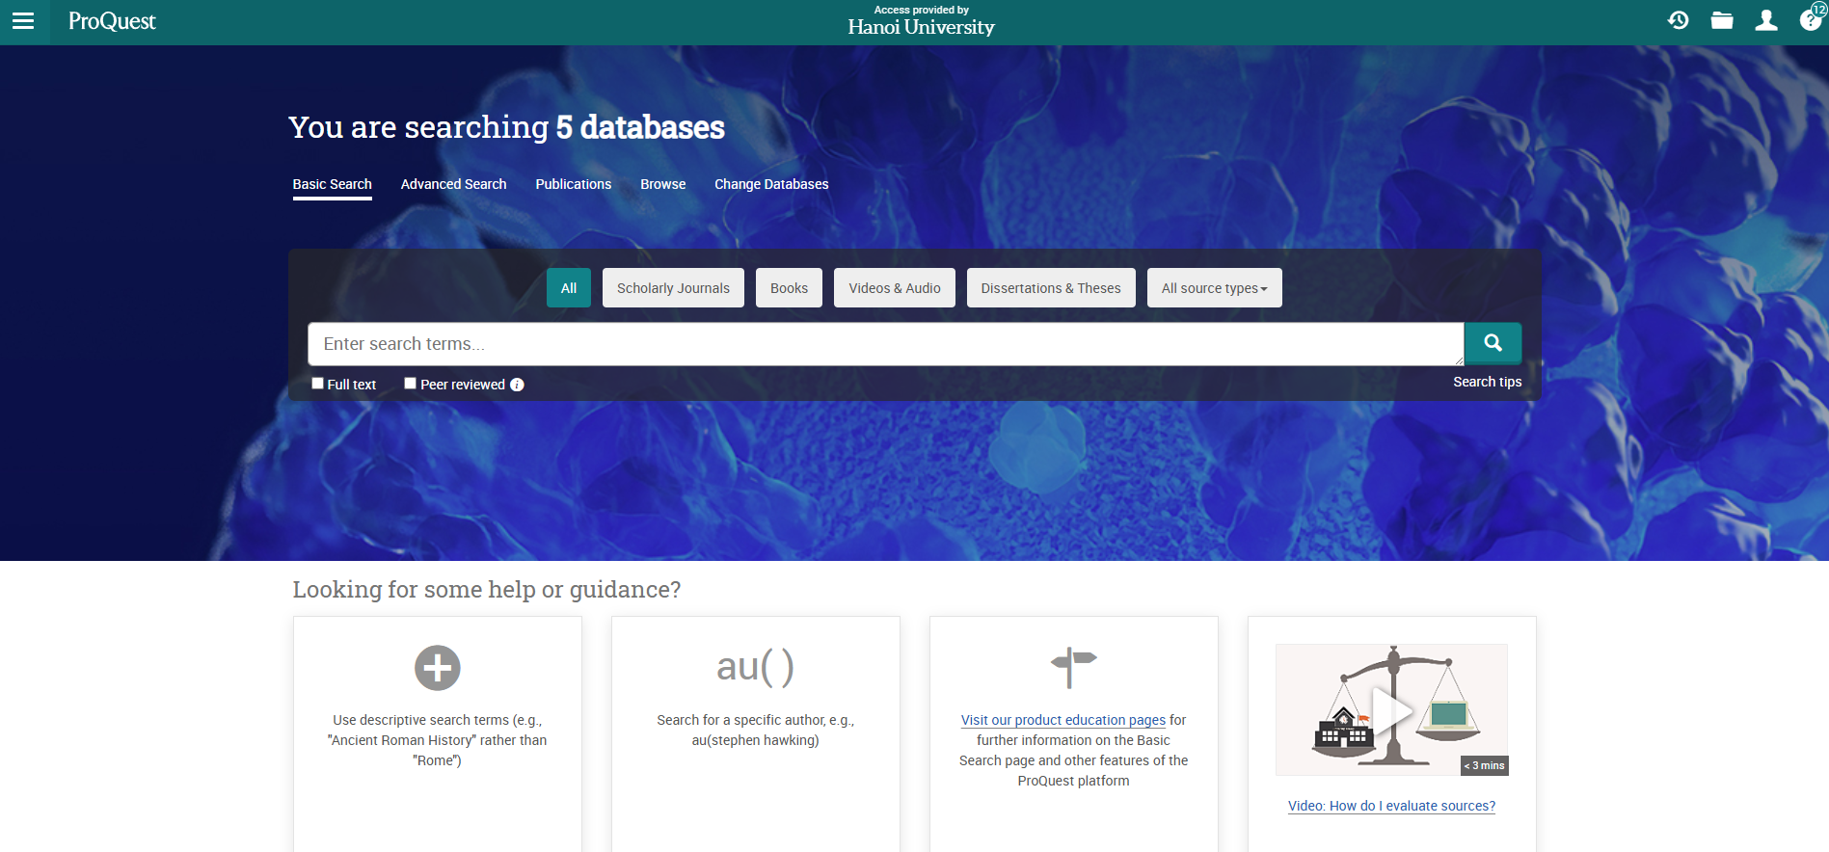
Task: Open the Publications tab
Action: tap(573, 184)
